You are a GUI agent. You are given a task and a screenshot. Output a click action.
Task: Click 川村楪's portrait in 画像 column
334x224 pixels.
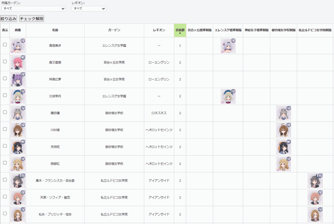point(18,130)
